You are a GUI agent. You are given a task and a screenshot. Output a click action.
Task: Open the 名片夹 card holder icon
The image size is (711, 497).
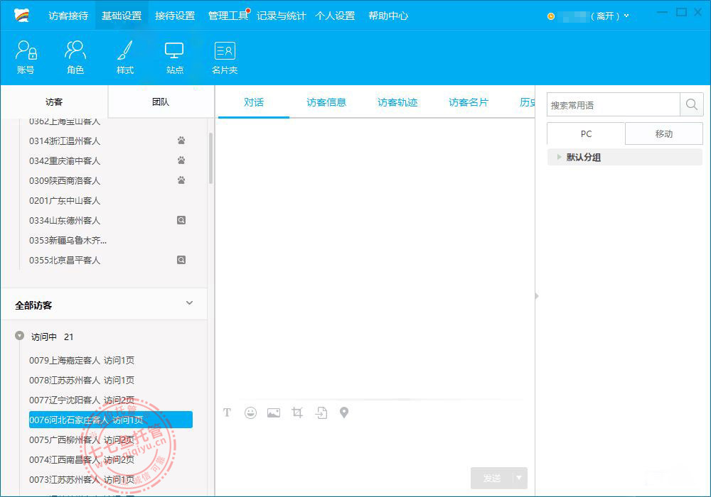tap(225, 57)
